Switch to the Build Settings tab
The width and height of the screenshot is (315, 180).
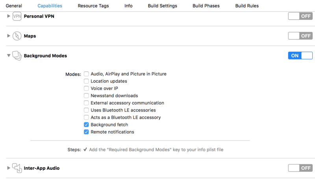(x=162, y=6)
